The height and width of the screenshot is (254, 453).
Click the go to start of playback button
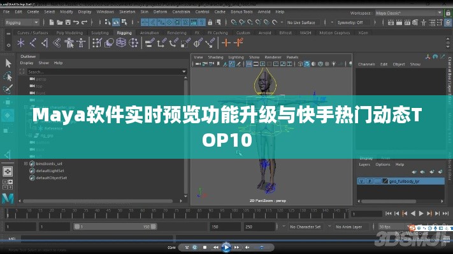coord(388,213)
